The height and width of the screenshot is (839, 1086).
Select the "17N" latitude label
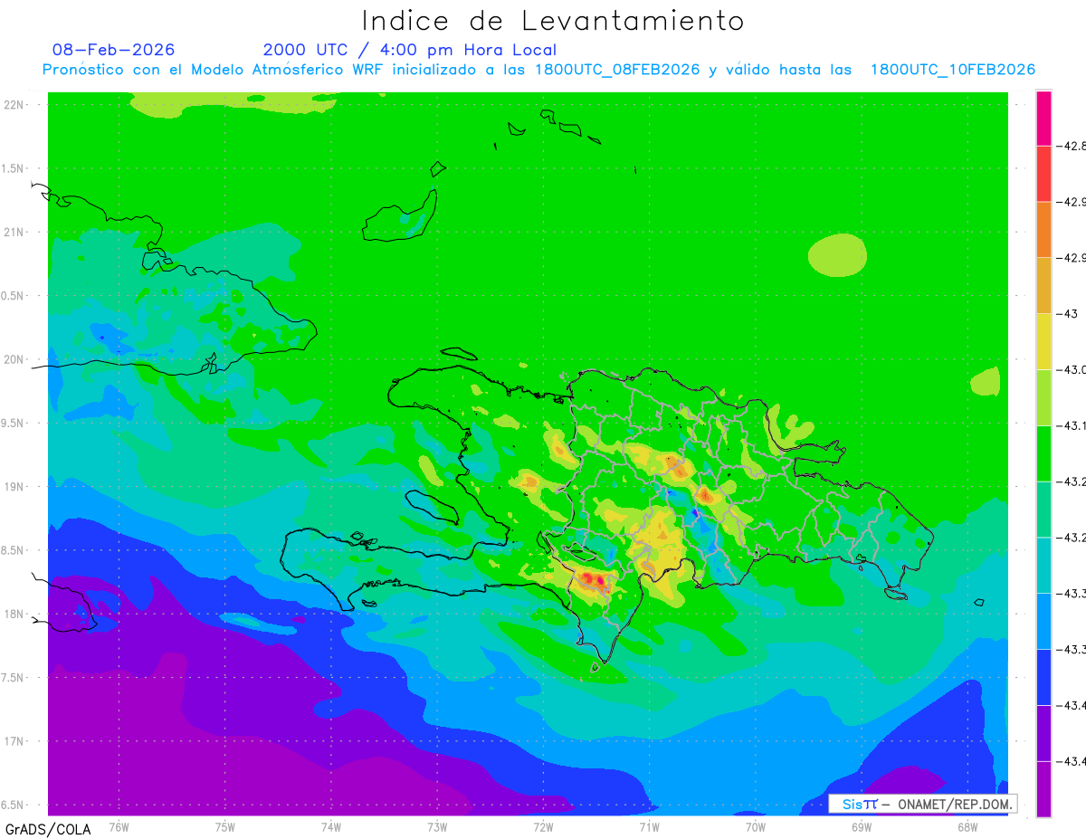click(13, 740)
